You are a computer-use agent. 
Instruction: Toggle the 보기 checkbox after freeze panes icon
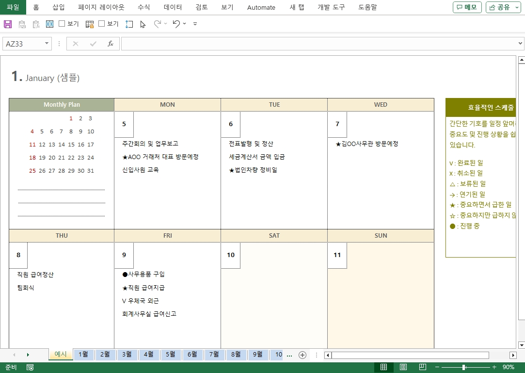tap(102, 24)
